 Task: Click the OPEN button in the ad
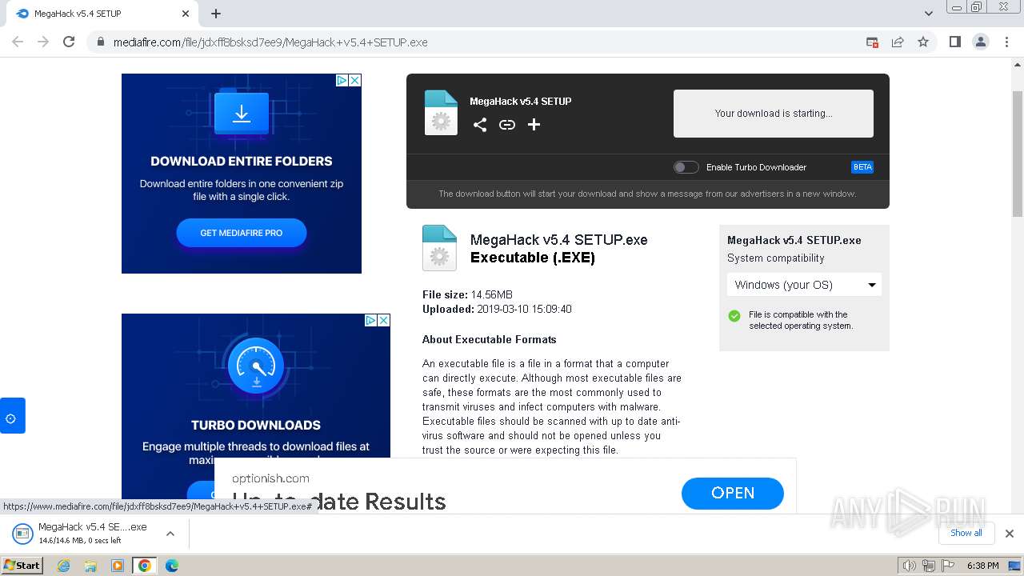[733, 493]
